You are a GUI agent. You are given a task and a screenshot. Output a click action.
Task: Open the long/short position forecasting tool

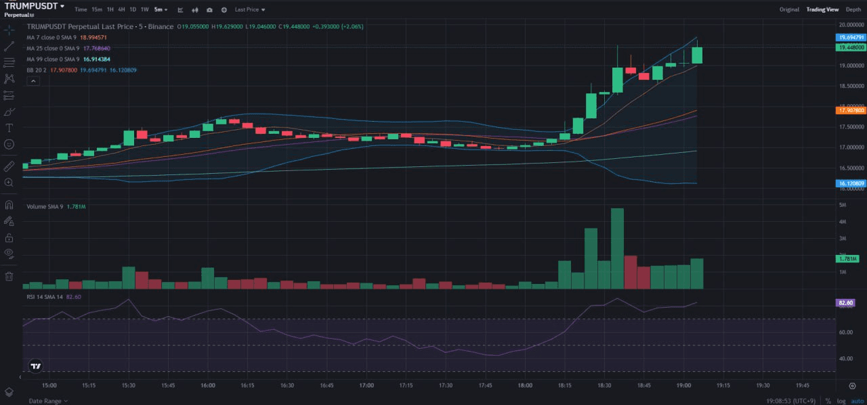(x=9, y=95)
